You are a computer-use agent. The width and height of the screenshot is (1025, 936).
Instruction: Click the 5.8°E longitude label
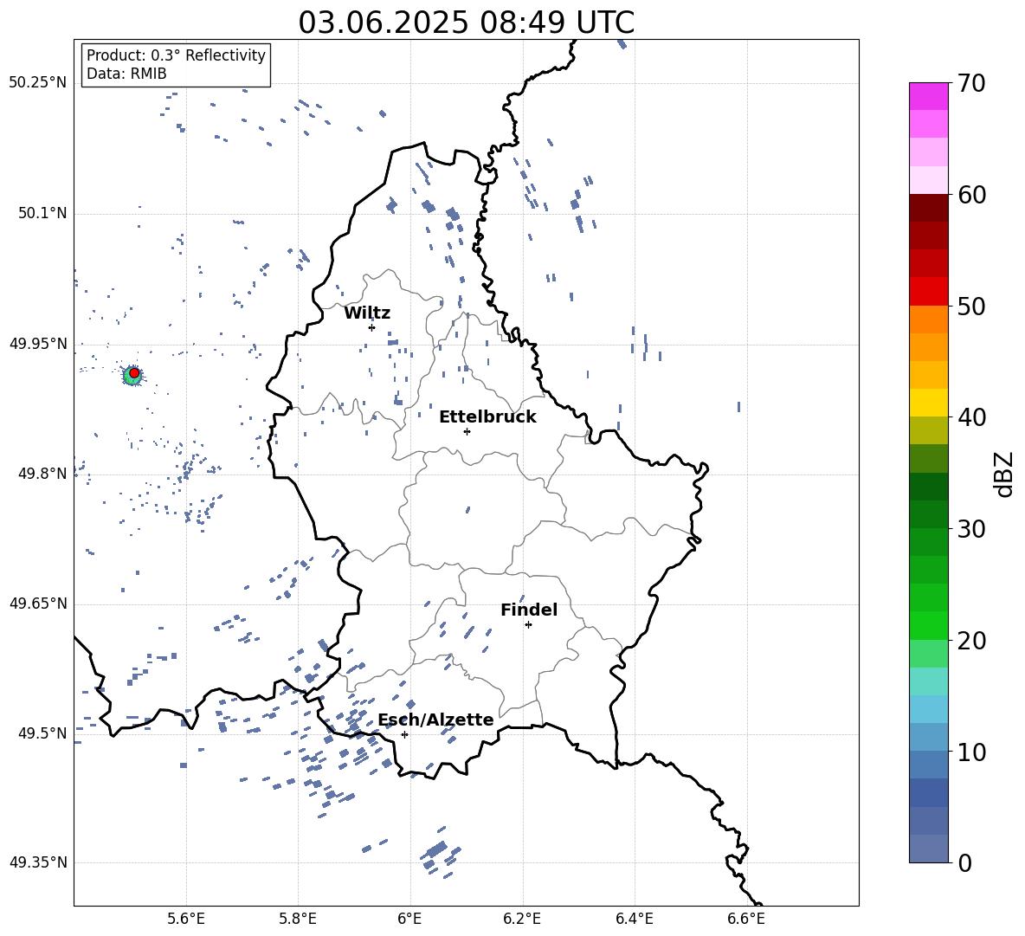click(298, 920)
